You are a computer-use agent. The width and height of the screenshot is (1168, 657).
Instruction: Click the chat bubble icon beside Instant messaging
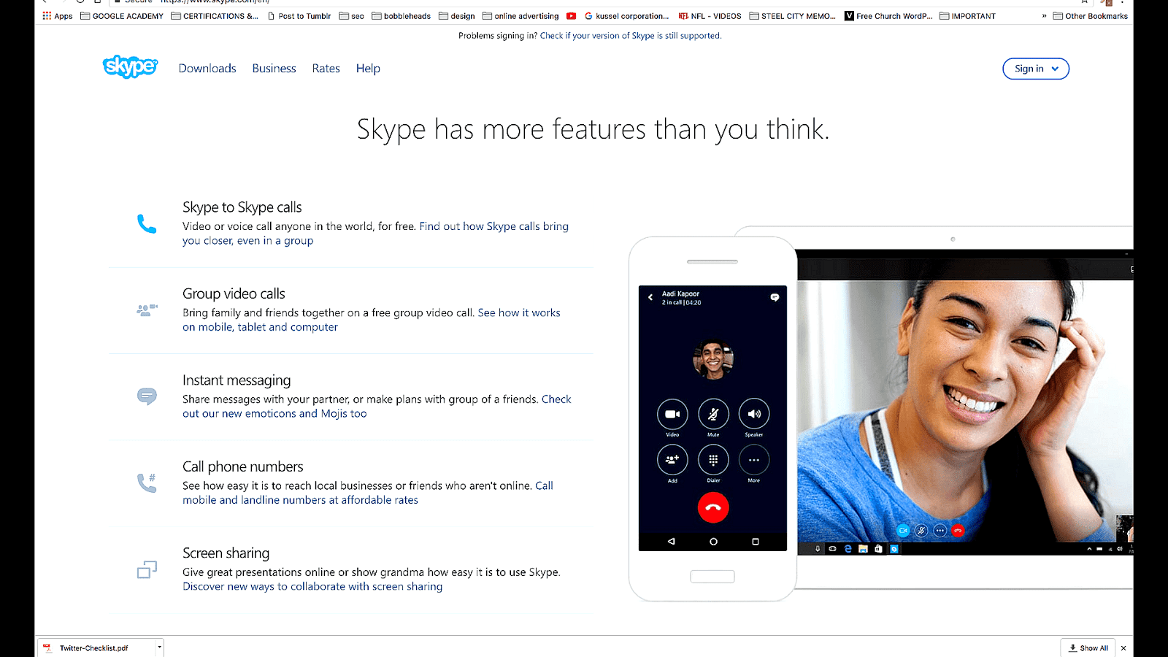click(x=147, y=396)
